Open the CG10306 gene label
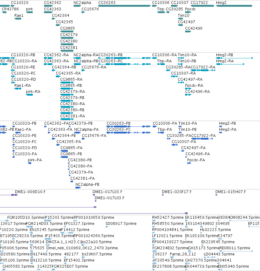 click(x=161, y=2)
